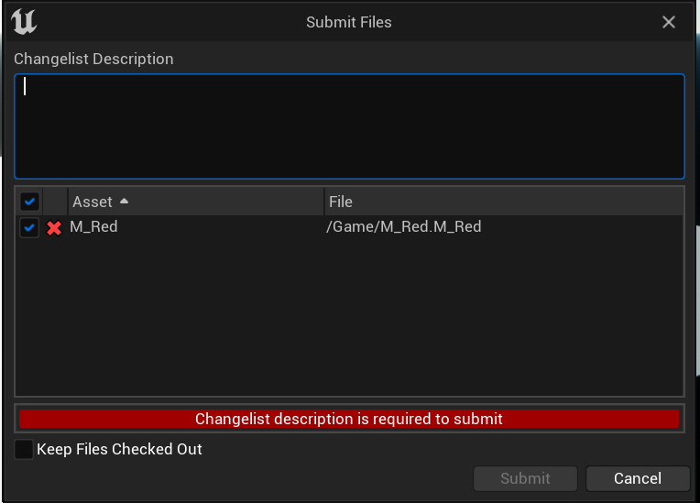Screen dimensions: 700x503
Task: Focus the Changelist Description text box
Action: coord(349,126)
